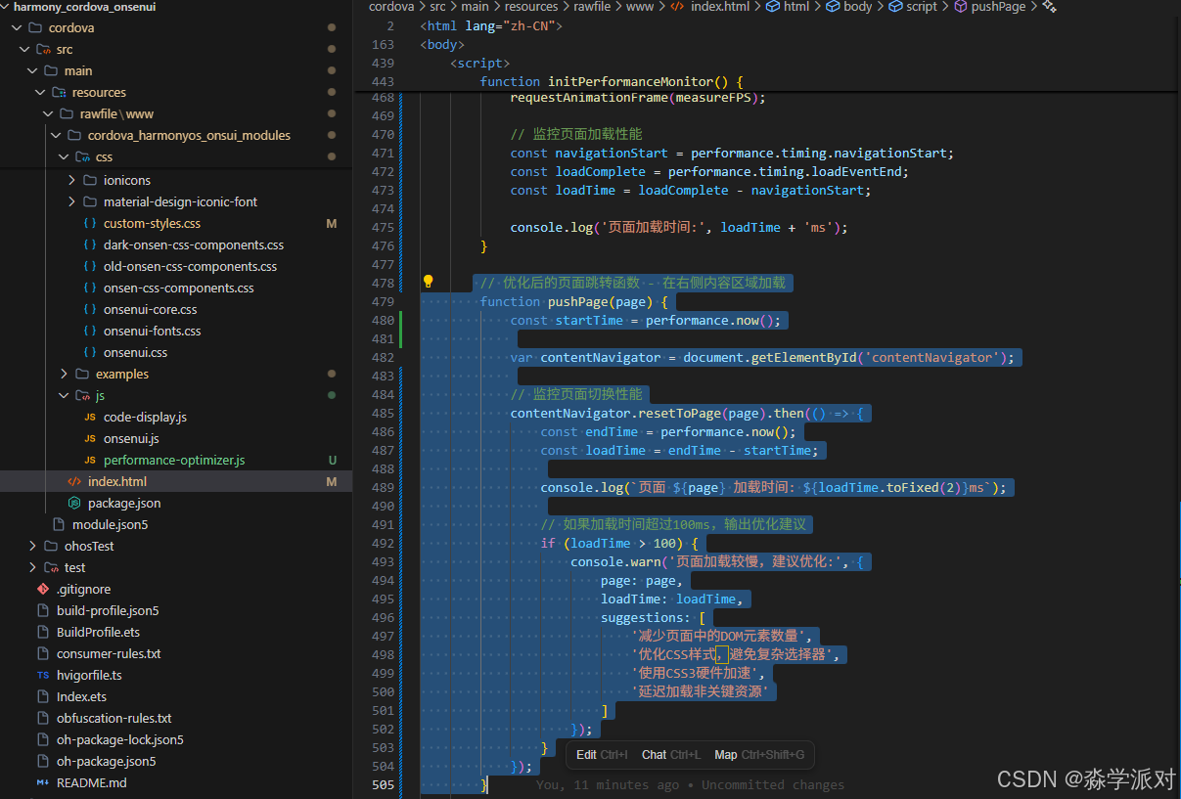
Task: Click the resources folder icon
Action: [x=59, y=93]
